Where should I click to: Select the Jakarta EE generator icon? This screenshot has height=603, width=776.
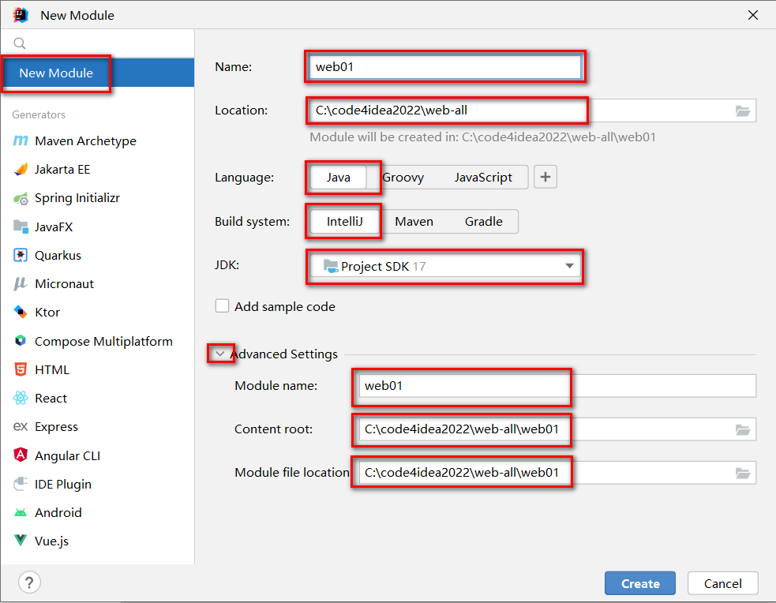(21, 170)
